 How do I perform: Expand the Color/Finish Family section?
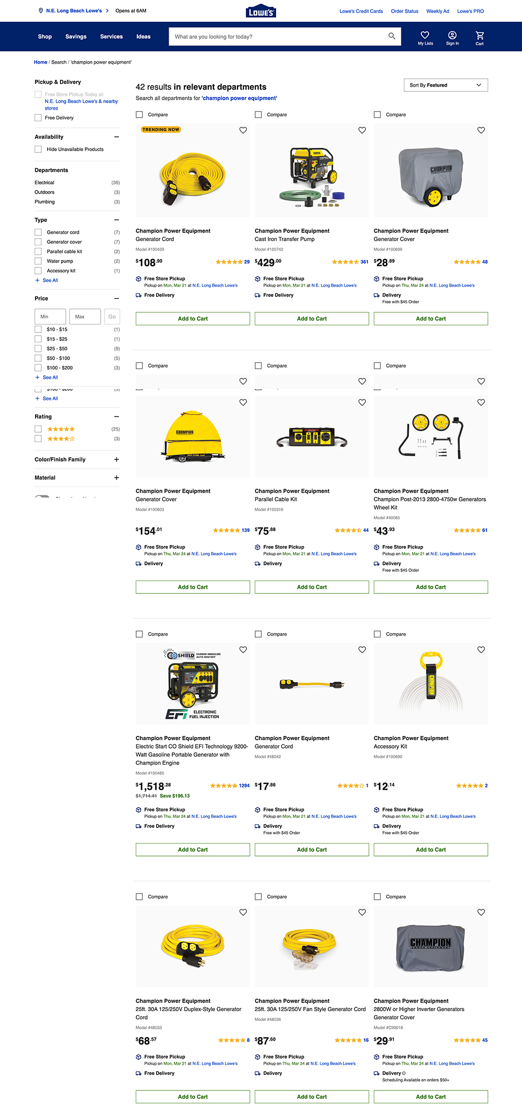tap(116, 459)
